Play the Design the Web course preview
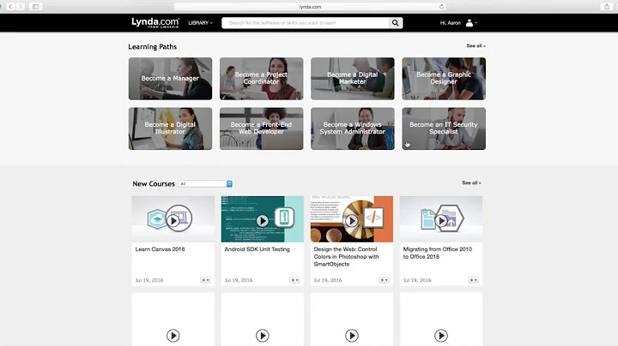618x346 pixels. 352,221
